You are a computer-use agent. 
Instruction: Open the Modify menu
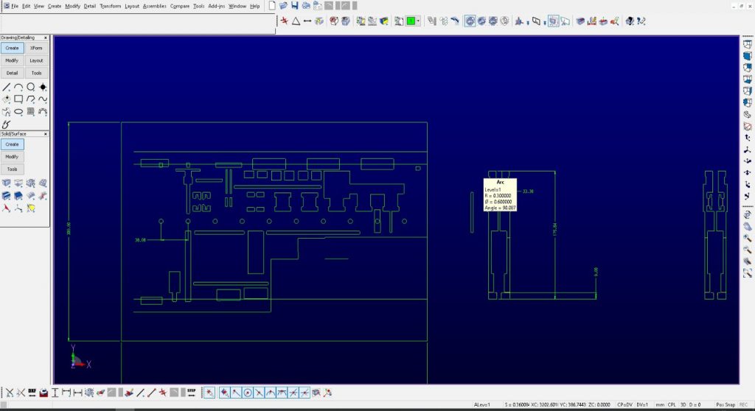click(73, 6)
